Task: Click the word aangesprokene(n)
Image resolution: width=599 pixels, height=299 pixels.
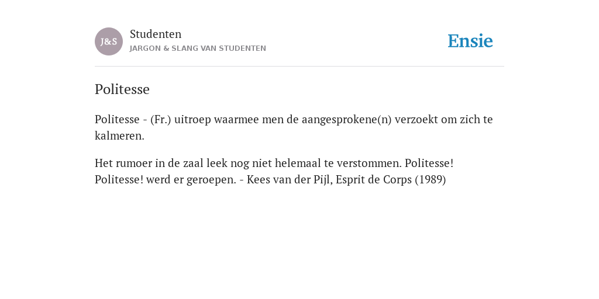Action: tap(347, 119)
